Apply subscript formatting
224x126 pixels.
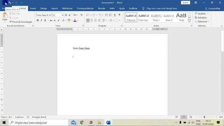coord(55,20)
